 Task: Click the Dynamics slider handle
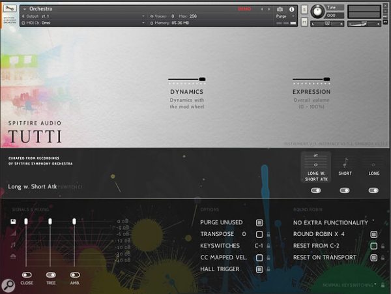pos(202,80)
